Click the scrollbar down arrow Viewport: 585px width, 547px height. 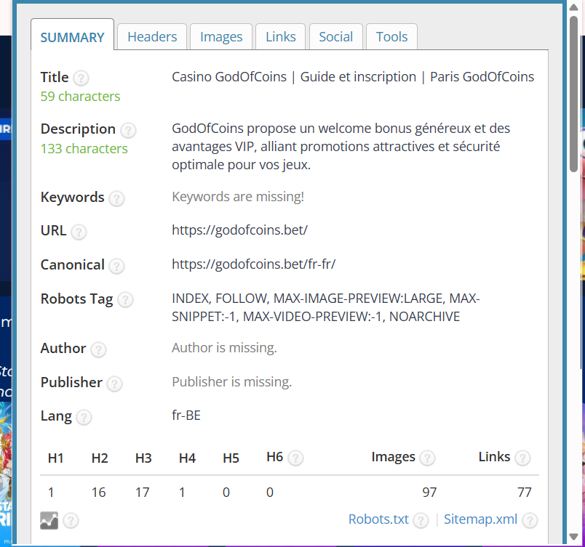coord(574,536)
